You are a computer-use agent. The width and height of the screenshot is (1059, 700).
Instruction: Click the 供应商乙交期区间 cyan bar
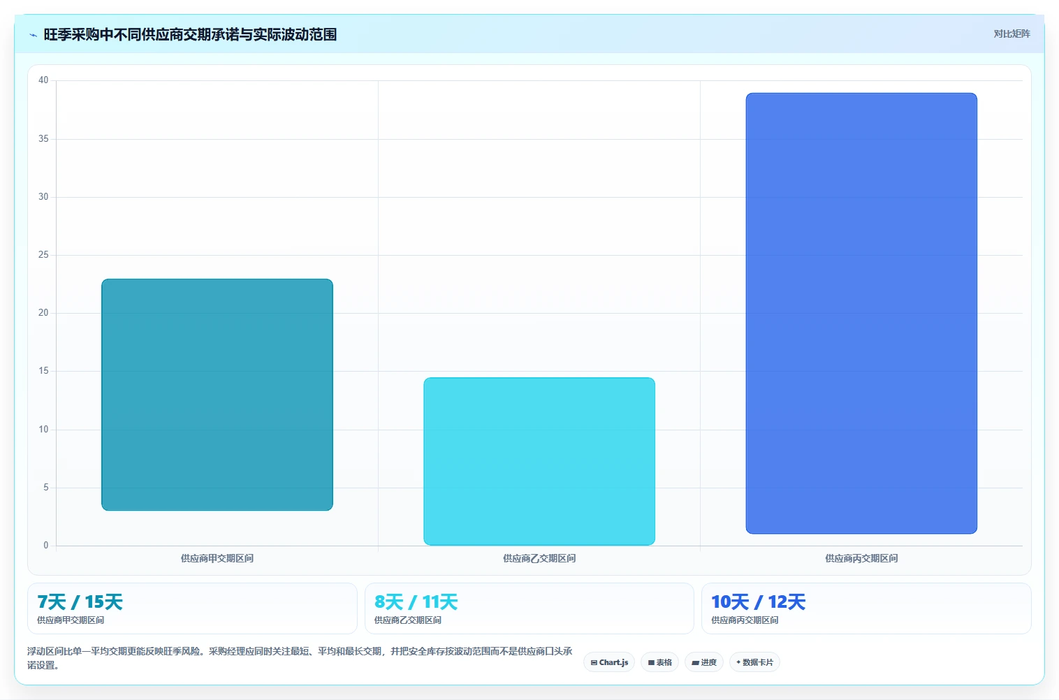539,461
